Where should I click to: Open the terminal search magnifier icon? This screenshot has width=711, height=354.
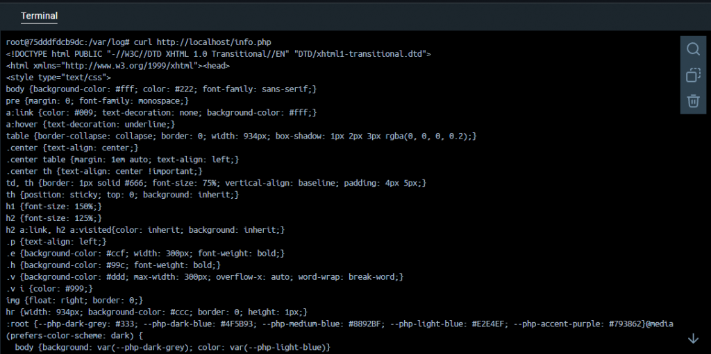click(x=693, y=49)
